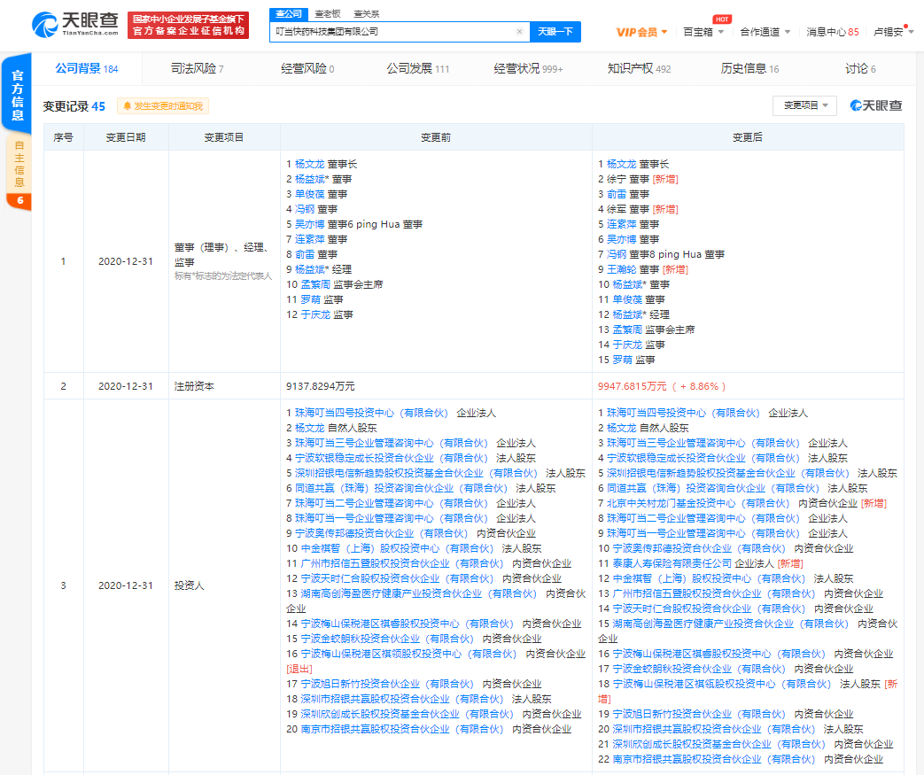Open the 讨论 tab

(x=860, y=69)
